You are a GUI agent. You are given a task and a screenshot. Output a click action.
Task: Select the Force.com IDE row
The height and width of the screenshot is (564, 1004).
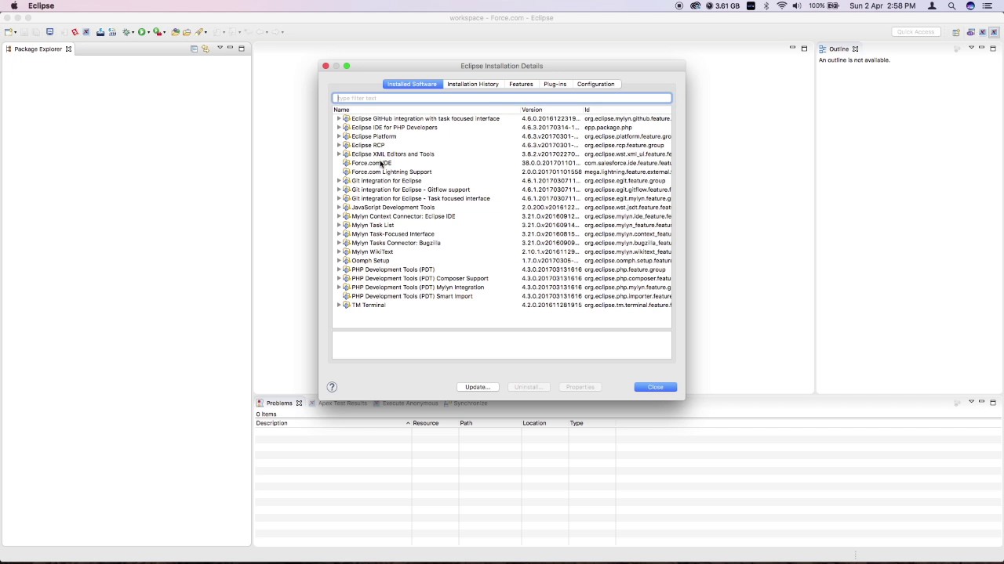click(502, 163)
